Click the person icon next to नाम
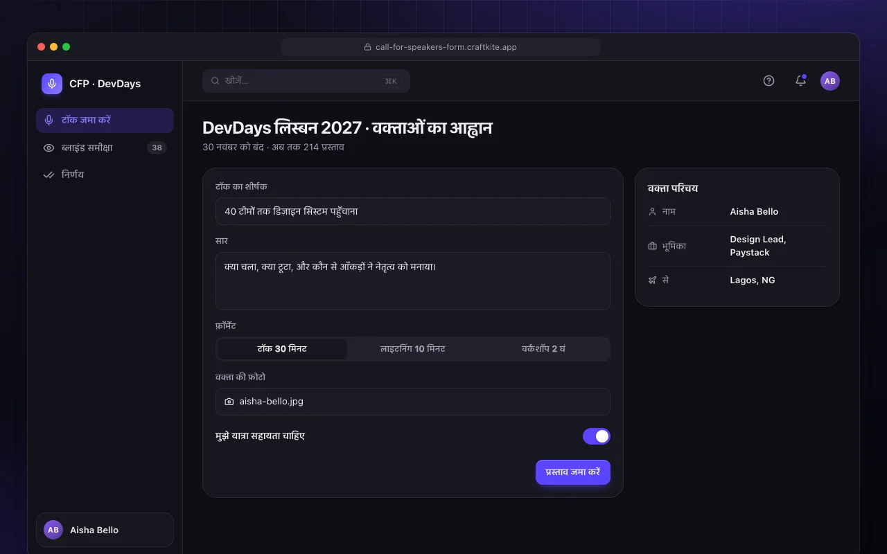The image size is (887, 554). 652,212
